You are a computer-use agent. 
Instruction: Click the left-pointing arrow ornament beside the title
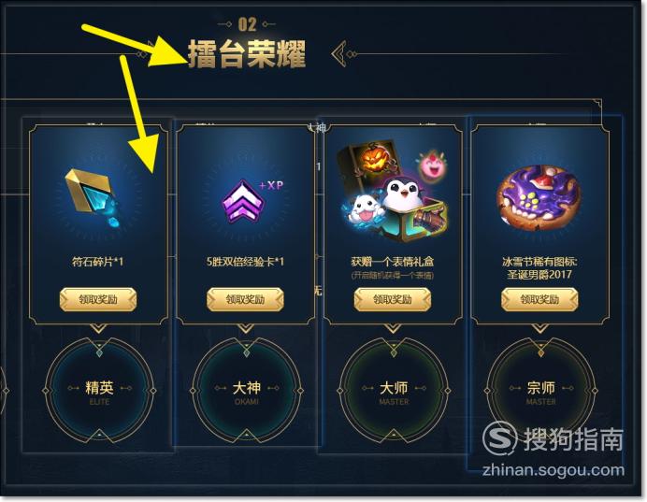pyautogui.click(x=341, y=53)
